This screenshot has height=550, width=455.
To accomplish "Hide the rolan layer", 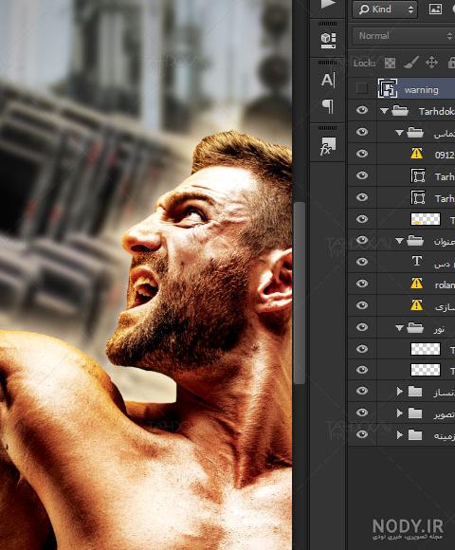I will [362, 284].
